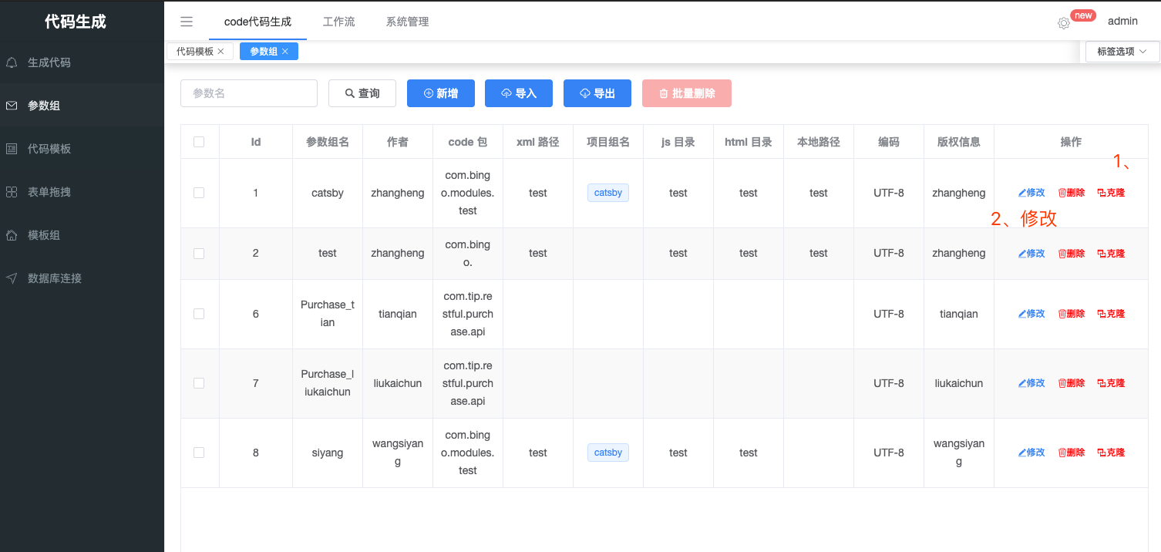The height and width of the screenshot is (552, 1161).
Task: Click the paper-plane icon beside 数据库连接
Action: 12,278
